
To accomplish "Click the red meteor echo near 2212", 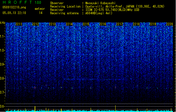I will pyautogui.click(x=35, y=88).
